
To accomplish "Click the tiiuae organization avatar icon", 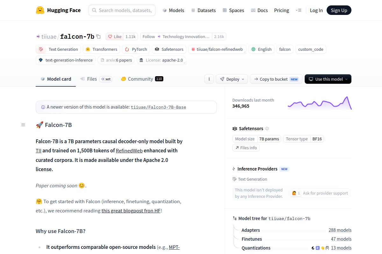I will click(x=38, y=37).
